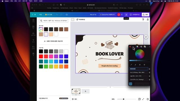Open the Elements icon in left sidebar

tap(33, 27)
